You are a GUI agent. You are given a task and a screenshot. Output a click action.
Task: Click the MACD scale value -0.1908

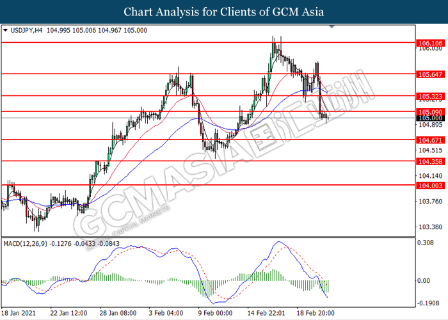pyautogui.click(x=428, y=303)
